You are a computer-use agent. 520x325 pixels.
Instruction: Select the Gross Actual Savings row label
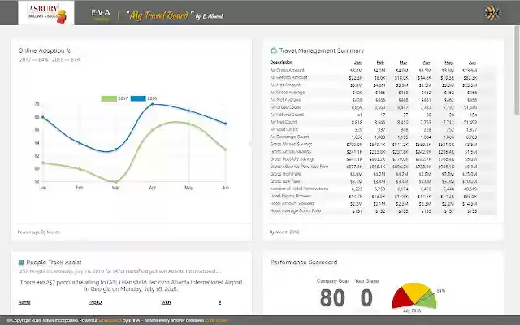(291, 152)
